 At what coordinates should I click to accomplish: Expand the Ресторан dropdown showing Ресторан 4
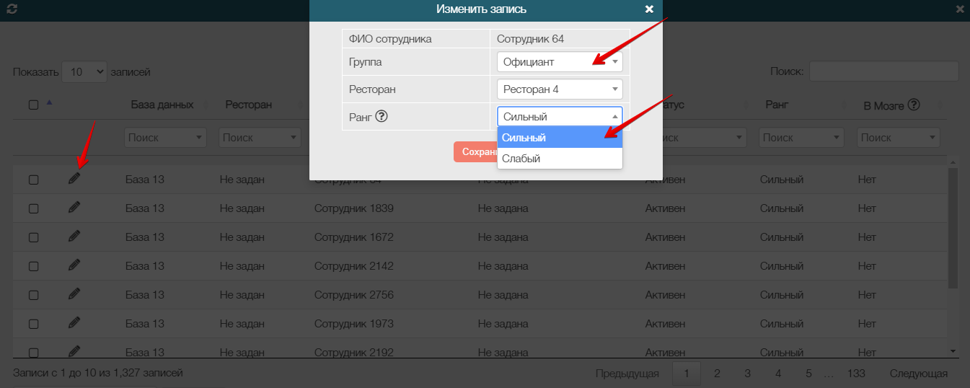pos(559,89)
